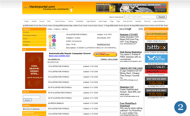Open the Stock Vectors menu item
Screen dimensions: 190x116
(x=60, y=21)
